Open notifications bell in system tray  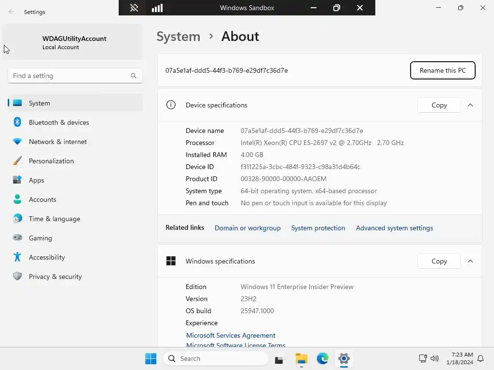click(x=480, y=358)
